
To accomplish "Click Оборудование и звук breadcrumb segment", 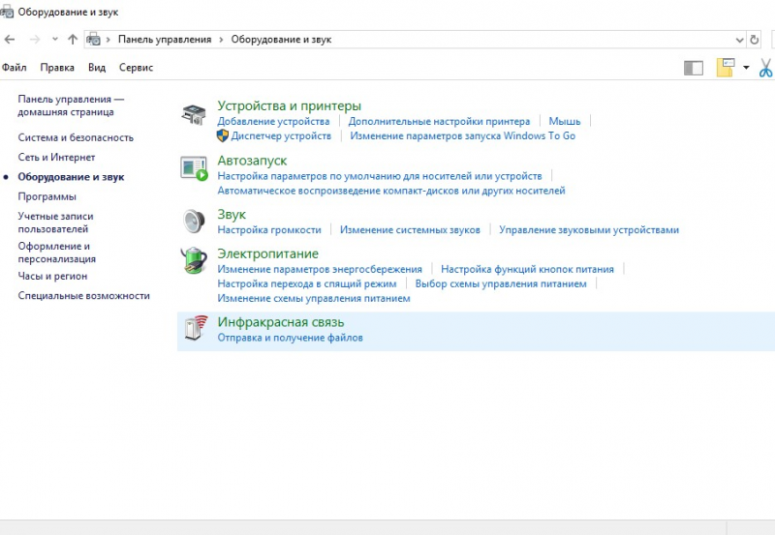I will tap(281, 40).
